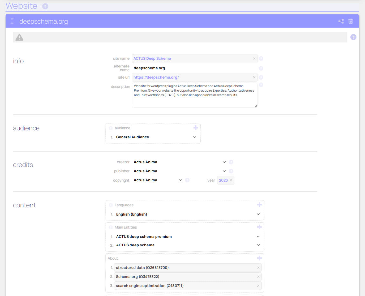Click the warning triangle icon
This screenshot has height=296, width=365.
click(x=19, y=37)
